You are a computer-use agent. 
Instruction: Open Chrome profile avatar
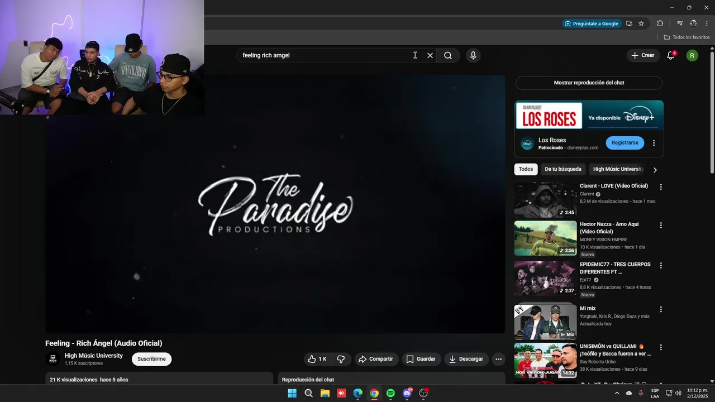pos(693,23)
